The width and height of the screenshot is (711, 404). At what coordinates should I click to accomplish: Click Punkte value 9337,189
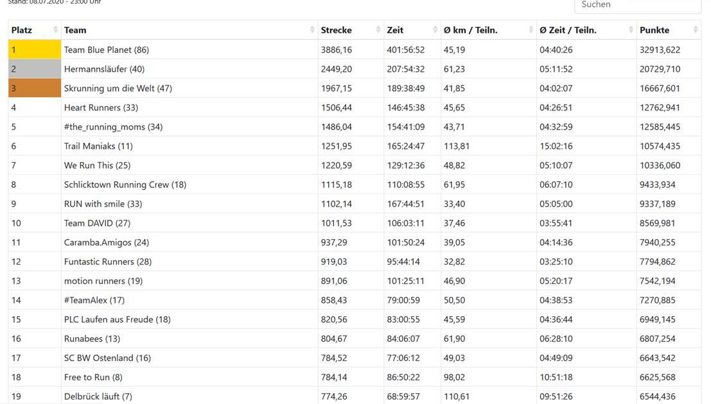(658, 204)
